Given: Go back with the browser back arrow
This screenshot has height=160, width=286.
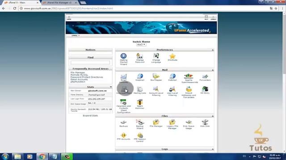Looking at the screenshot, I should [x=4, y=8].
